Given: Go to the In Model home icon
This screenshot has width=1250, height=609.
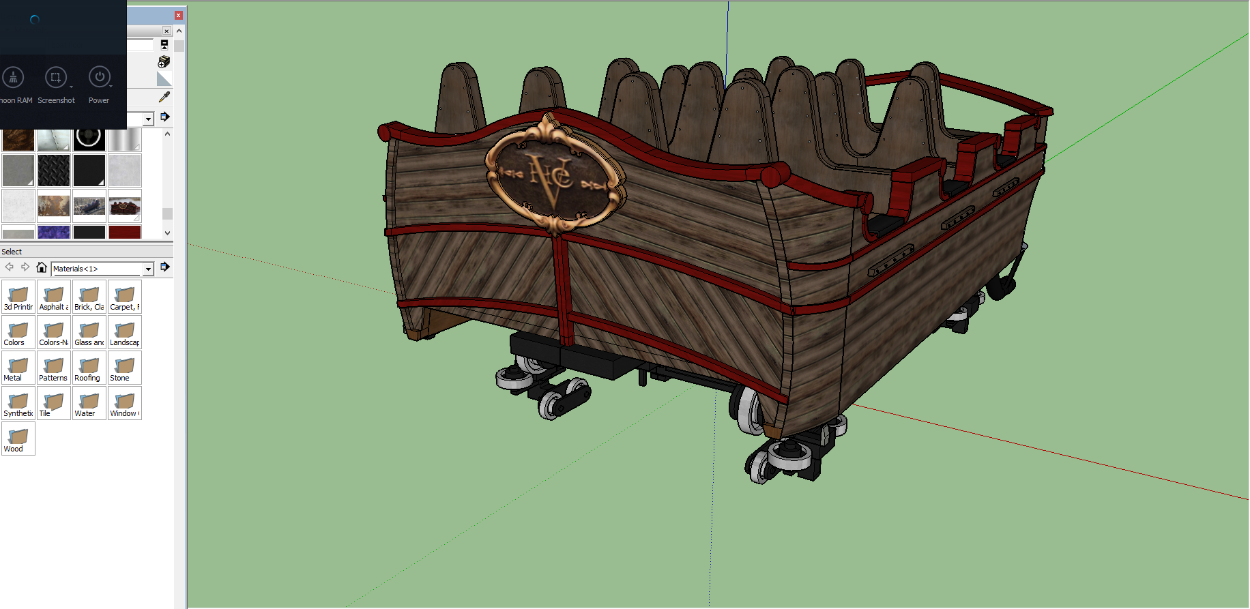Looking at the screenshot, I should click(x=42, y=267).
